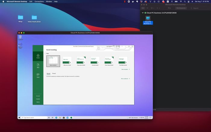Open the PivotTable tutorial template

coord(123,61)
